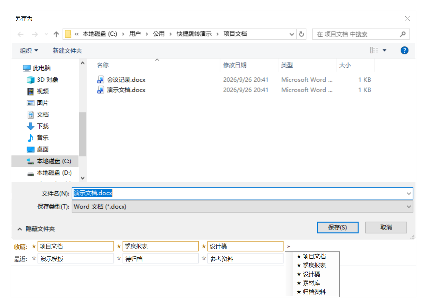Open the 保存类型 combo box
This screenshot has height=308, width=427.
point(242,207)
